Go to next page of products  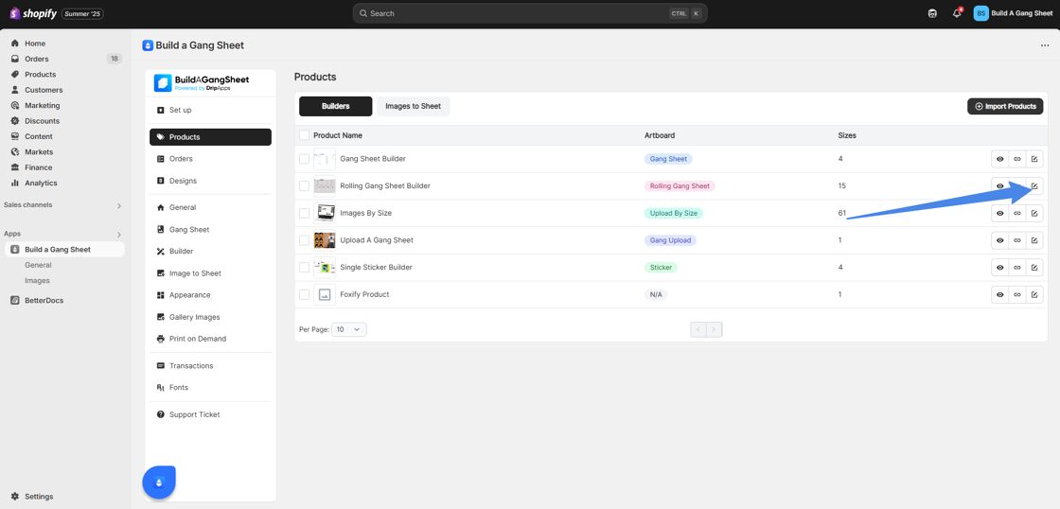(x=715, y=330)
